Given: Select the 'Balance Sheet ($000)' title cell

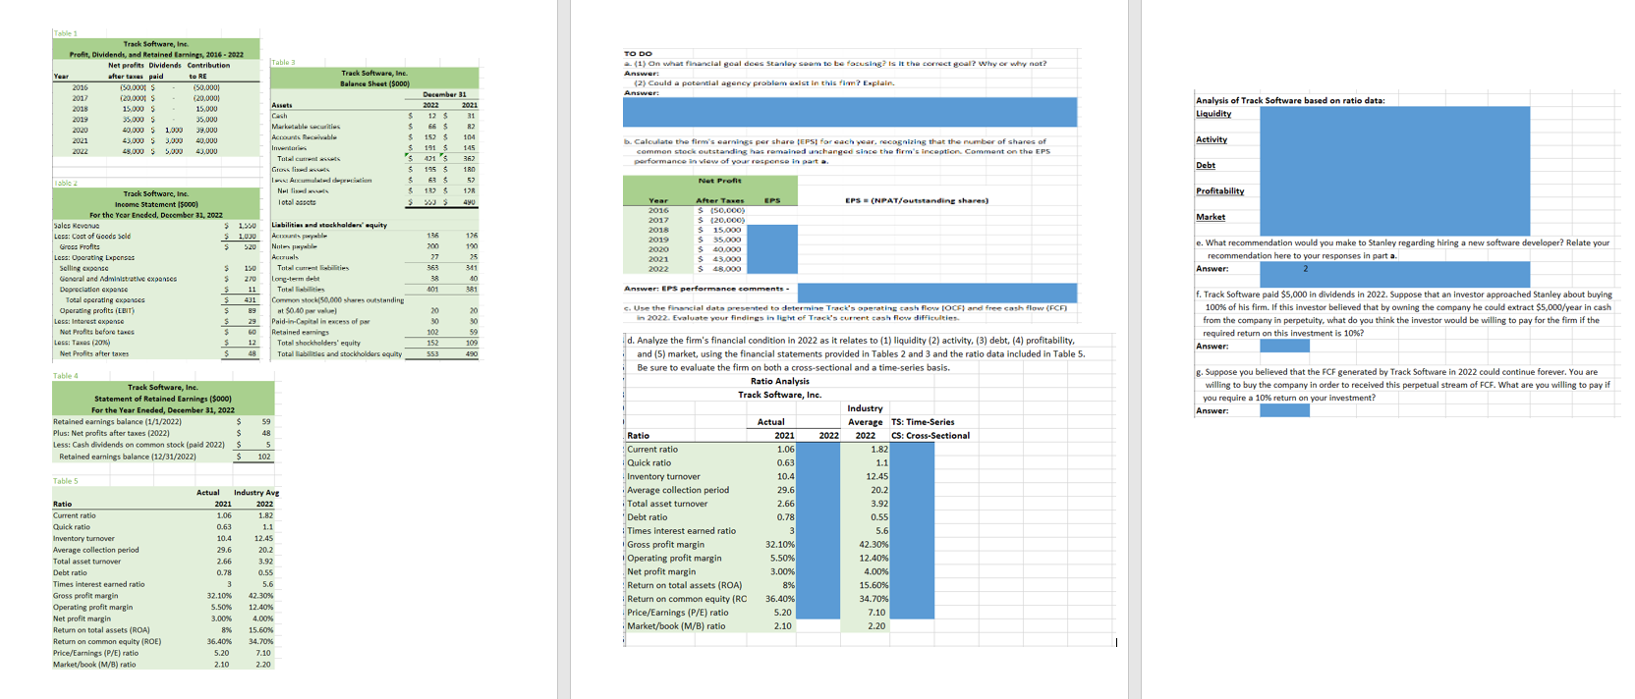Looking at the screenshot, I should (x=374, y=83).
